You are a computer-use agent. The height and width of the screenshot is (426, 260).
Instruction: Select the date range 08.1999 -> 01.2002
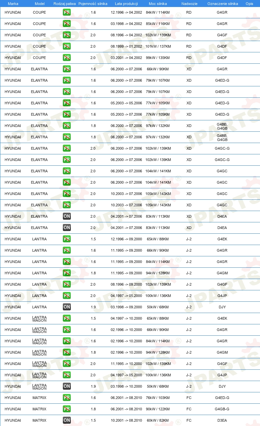coord(126,46)
